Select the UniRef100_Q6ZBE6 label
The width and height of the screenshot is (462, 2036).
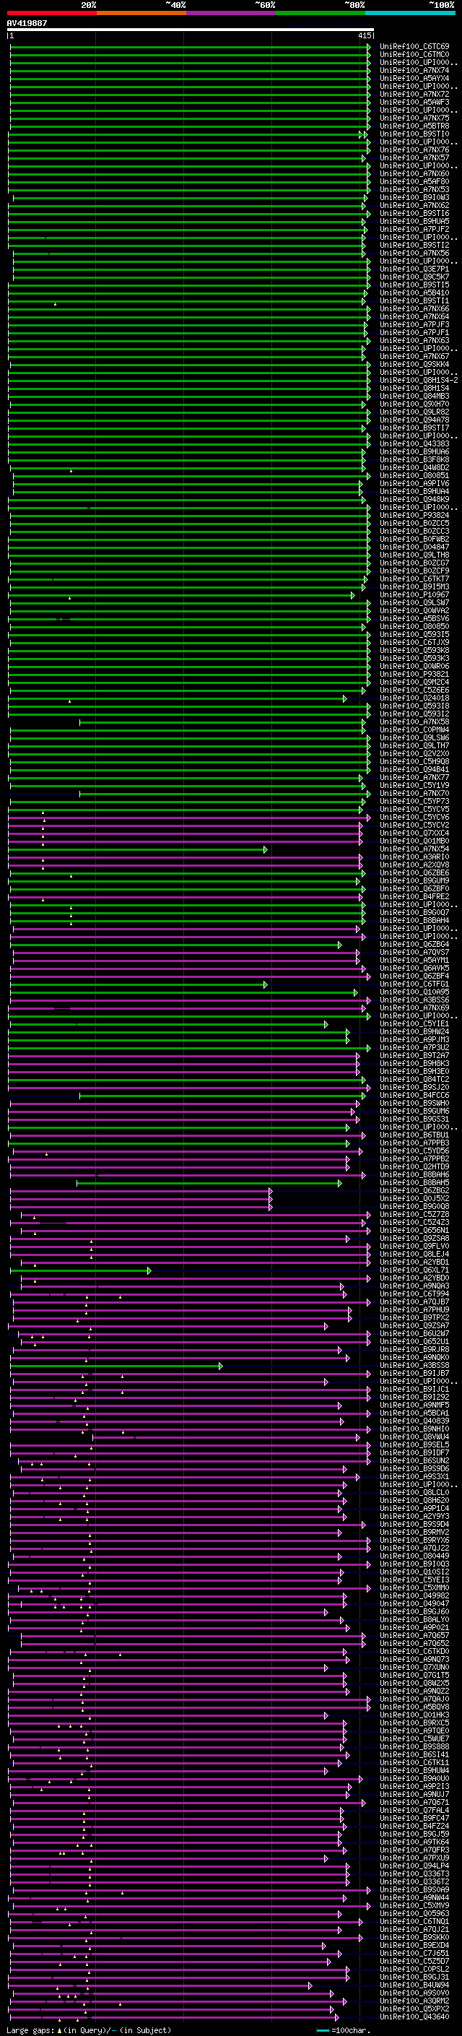click(x=414, y=872)
